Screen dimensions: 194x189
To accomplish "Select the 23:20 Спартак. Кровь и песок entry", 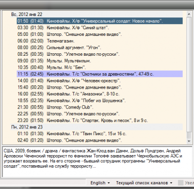I will coord(100,120).
